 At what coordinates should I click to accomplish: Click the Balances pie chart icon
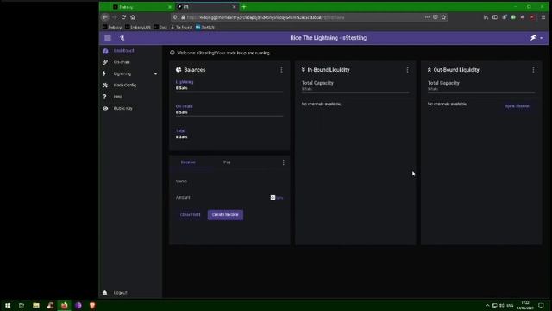click(x=179, y=70)
